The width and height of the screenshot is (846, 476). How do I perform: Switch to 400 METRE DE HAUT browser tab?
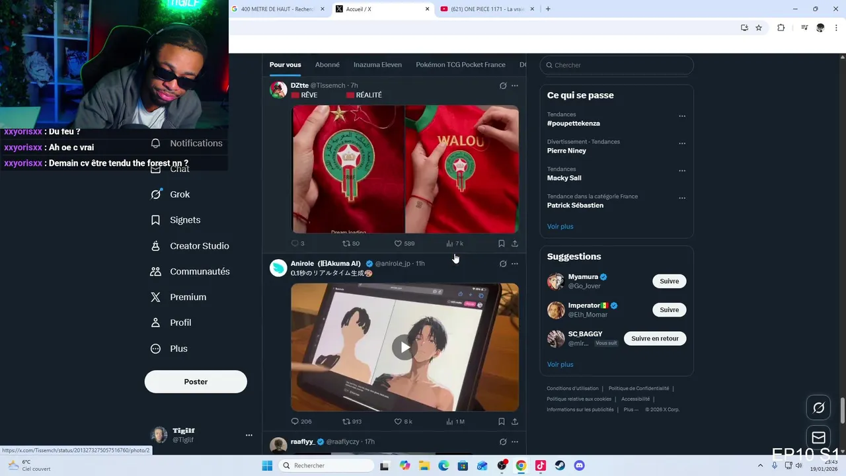pos(277,9)
